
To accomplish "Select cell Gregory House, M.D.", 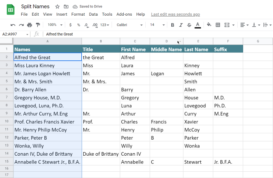I will 48,97.
